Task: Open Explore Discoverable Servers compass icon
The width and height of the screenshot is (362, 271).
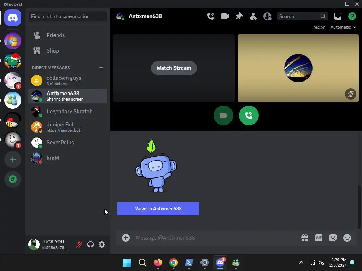Action: click(x=13, y=179)
